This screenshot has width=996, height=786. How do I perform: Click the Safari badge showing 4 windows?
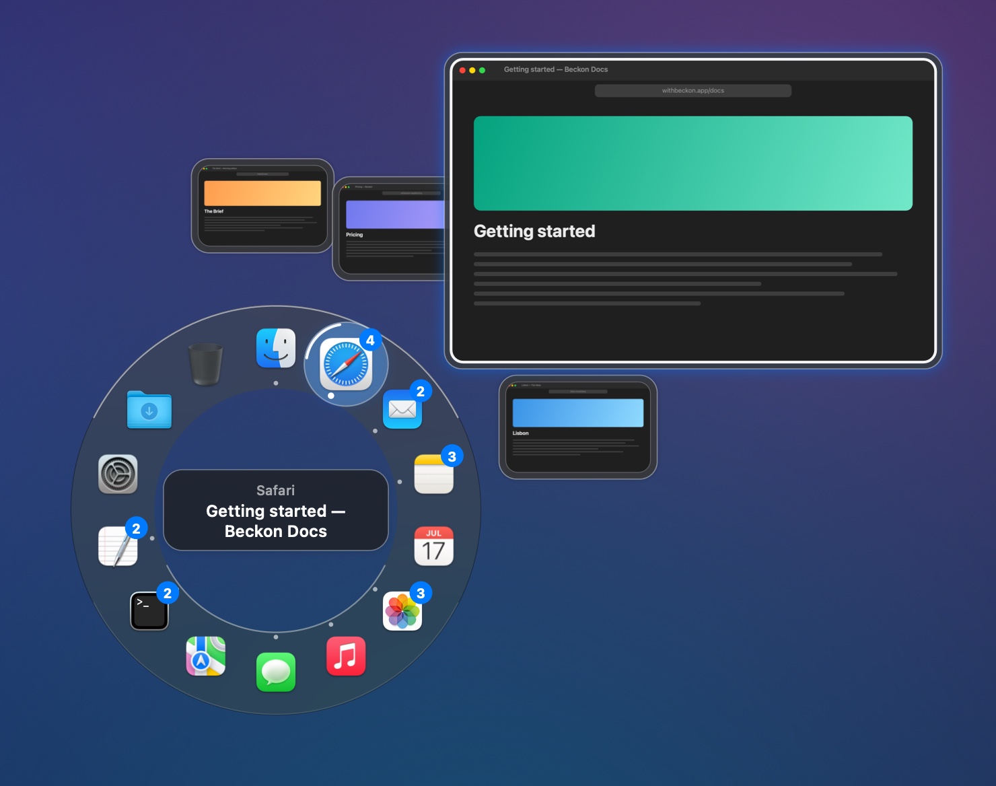370,341
